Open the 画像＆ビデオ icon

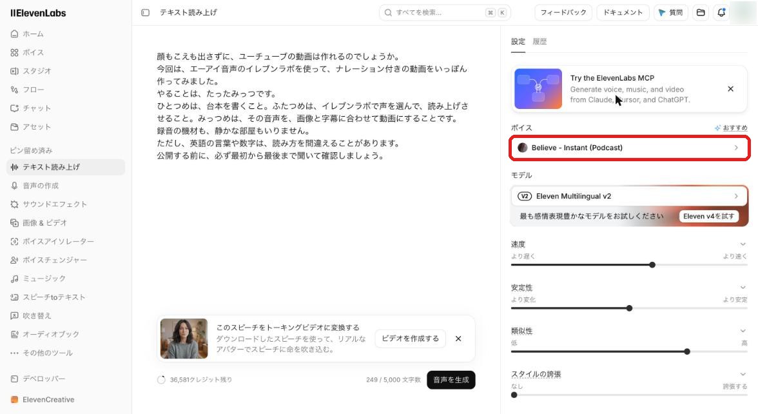pos(14,223)
